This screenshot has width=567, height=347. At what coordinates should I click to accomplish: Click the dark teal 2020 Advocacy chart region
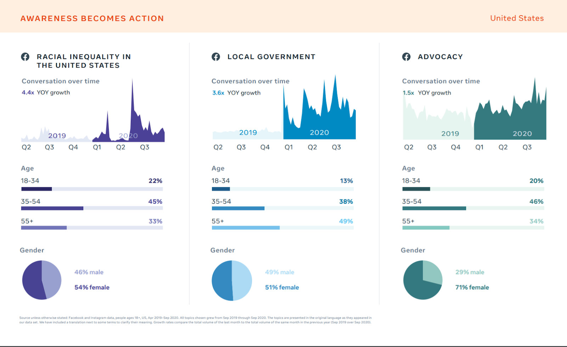pyautogui.click(x=514, y=117)
